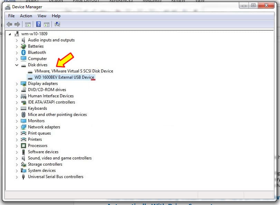Screen dimensions: 280x205
Task: Click the Back arrow toolbar icon
Action: (9, 25)
